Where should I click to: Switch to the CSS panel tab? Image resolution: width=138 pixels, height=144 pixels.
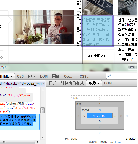coord(20,76)
